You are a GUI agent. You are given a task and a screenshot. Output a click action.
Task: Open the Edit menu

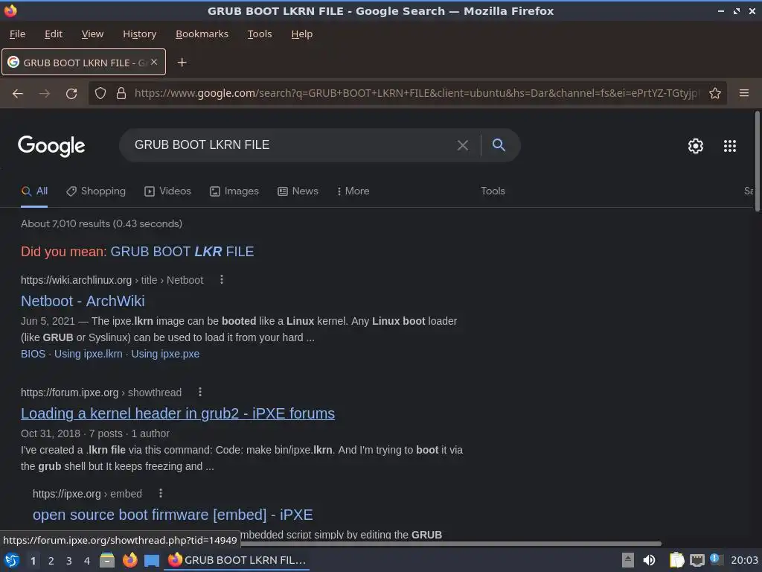click(54, 34)
